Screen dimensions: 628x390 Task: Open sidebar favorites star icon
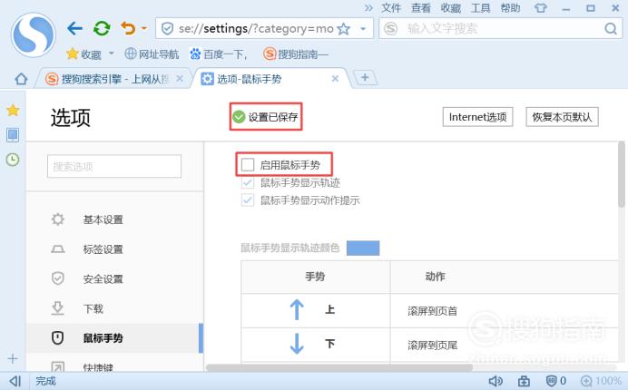13,110
